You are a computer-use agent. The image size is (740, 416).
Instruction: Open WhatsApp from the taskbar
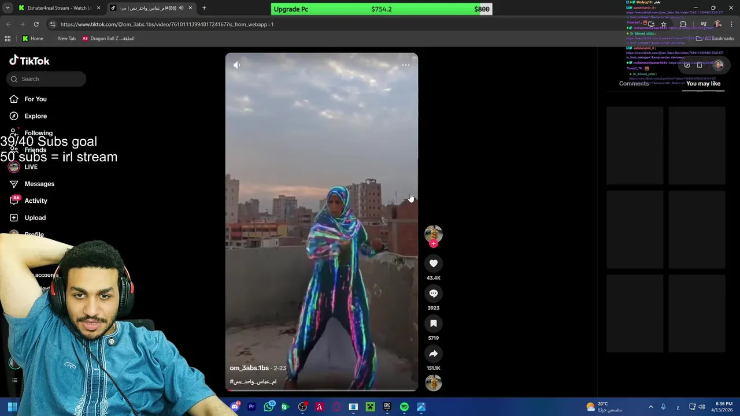[x=269, y=407]
